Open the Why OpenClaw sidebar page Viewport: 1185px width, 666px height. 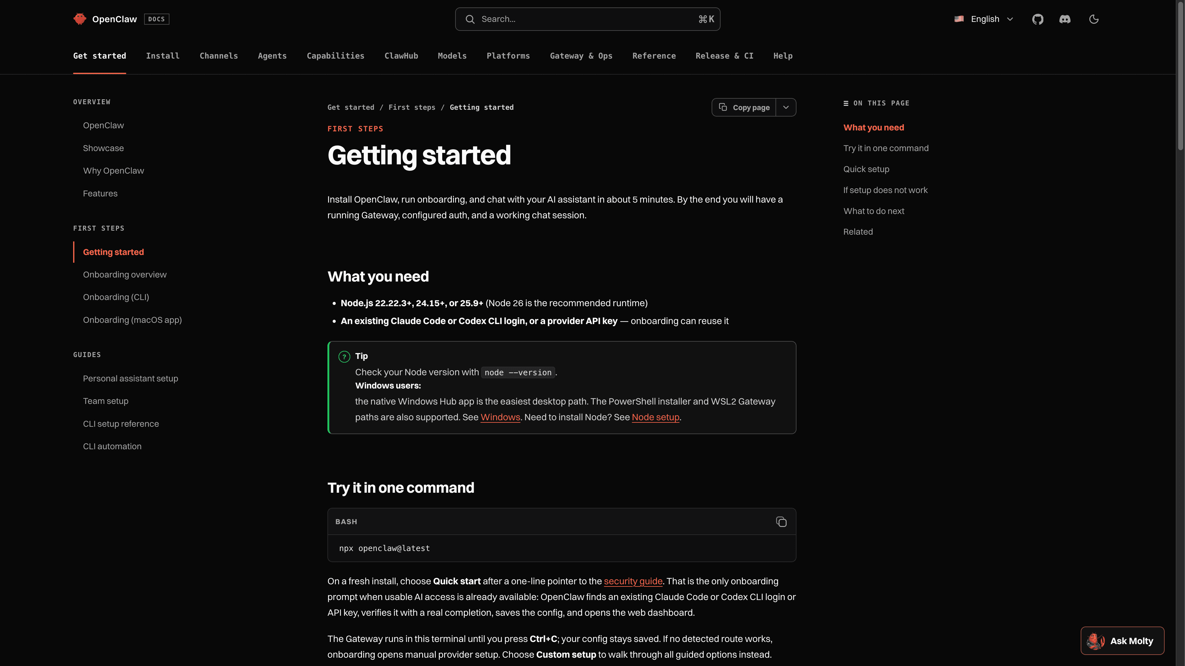pos(113,171)
